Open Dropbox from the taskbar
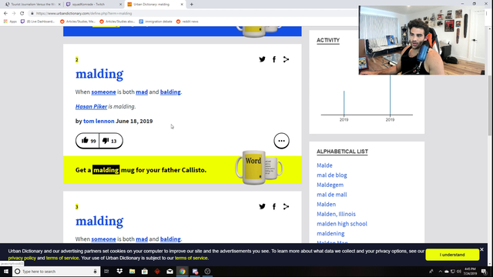 pos(119,272)
